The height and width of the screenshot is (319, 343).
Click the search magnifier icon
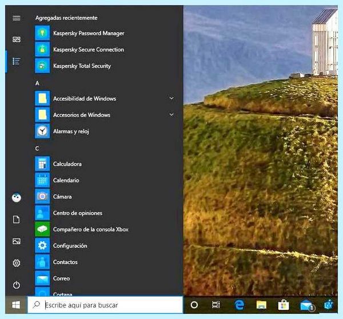(x=37, y=305)
